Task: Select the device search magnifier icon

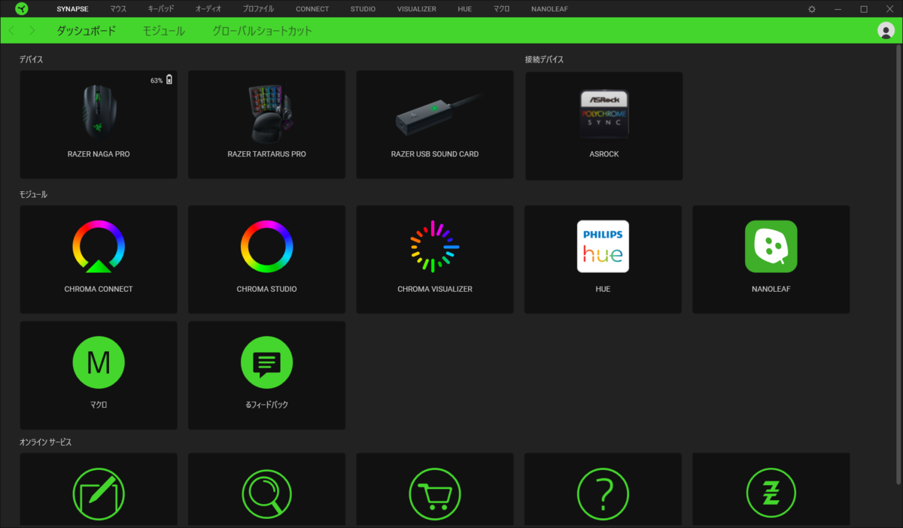Action: (x=266, y=493)
